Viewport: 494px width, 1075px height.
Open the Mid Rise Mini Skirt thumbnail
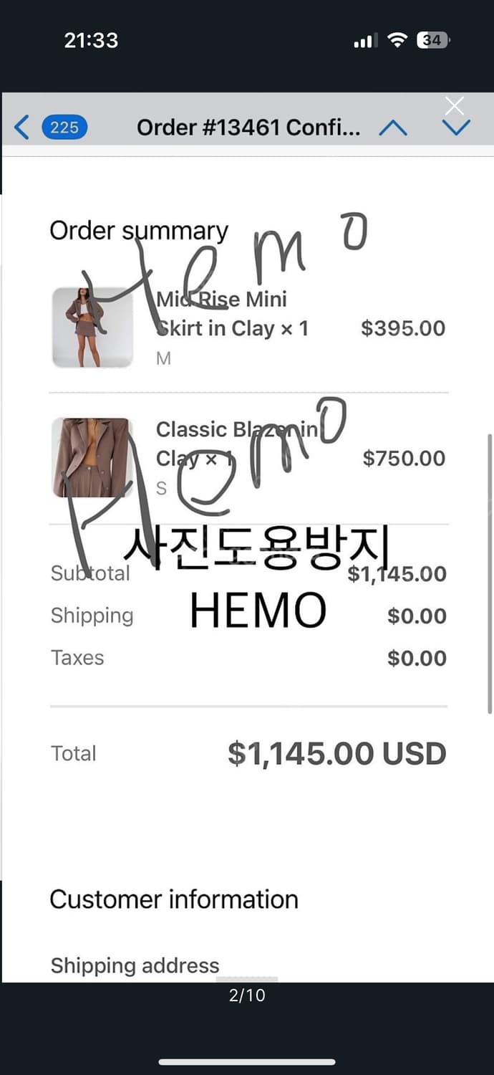point(92,328)
